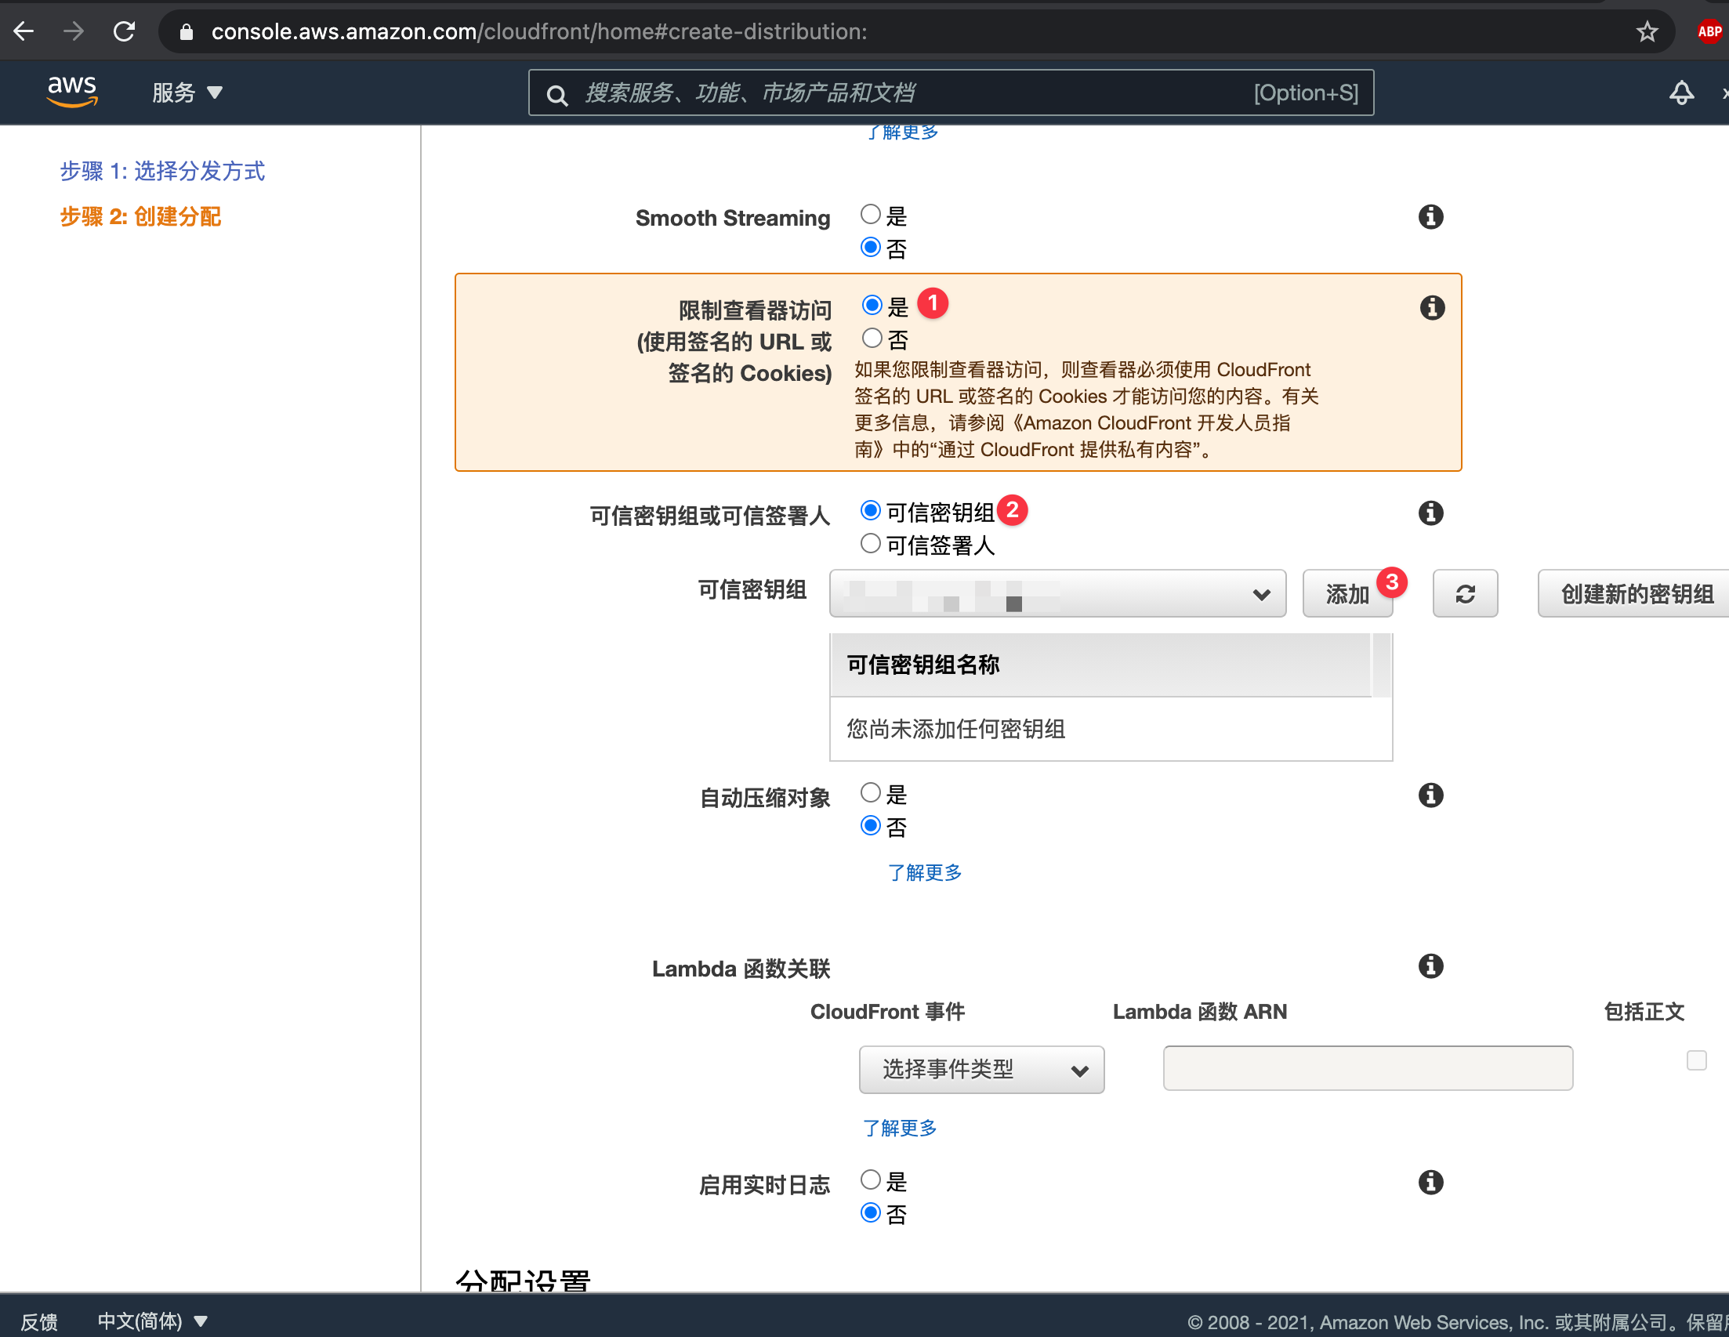This screenshot has width=1729, height=1337.
Task: Select 是 for Smooth Streaming
Action: 871,214
